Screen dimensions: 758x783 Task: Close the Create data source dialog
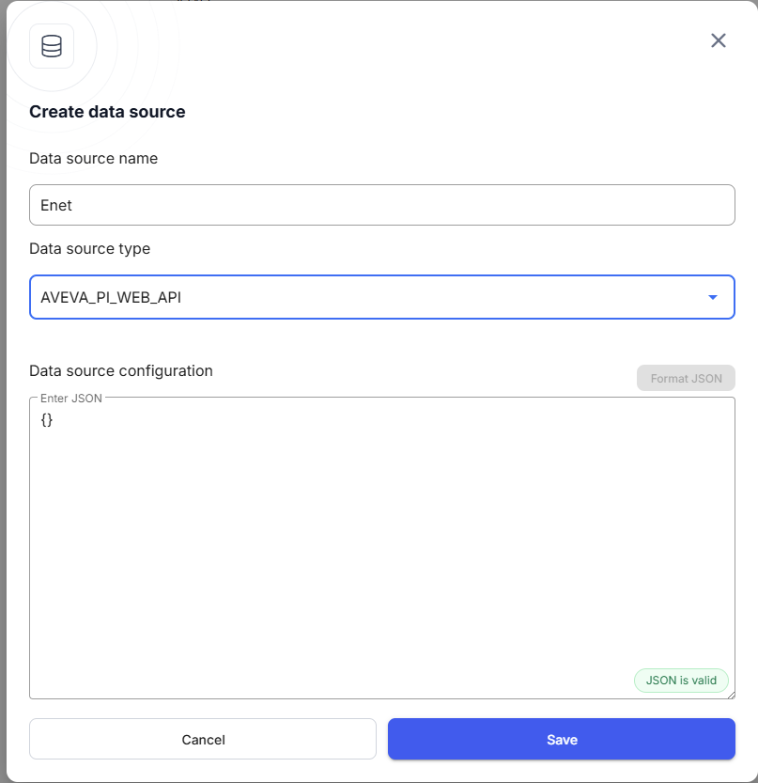719,40
